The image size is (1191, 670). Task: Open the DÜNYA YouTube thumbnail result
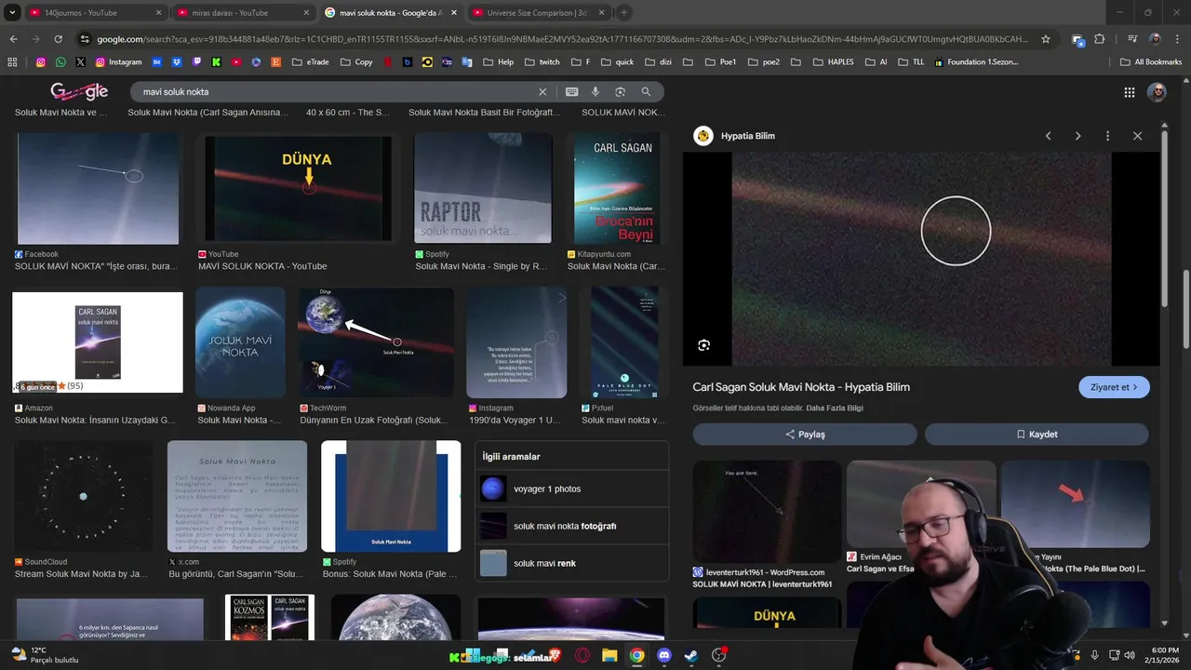pos(299,188)
